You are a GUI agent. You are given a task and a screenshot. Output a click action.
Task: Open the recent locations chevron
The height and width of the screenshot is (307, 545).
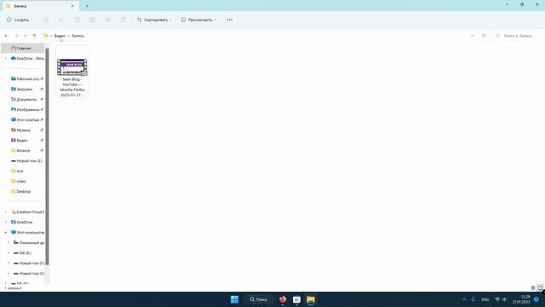[25, 36]
